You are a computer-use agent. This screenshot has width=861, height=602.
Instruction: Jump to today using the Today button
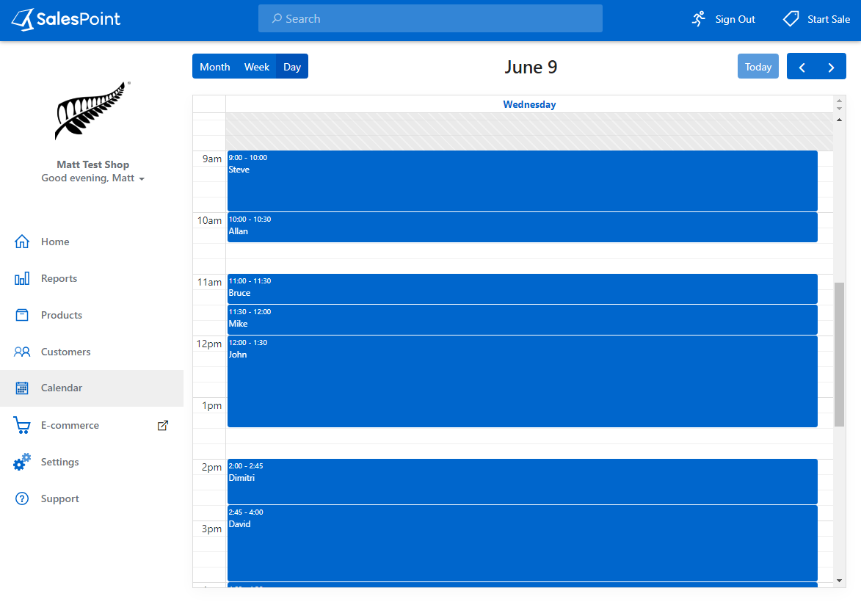pos(758,66)
